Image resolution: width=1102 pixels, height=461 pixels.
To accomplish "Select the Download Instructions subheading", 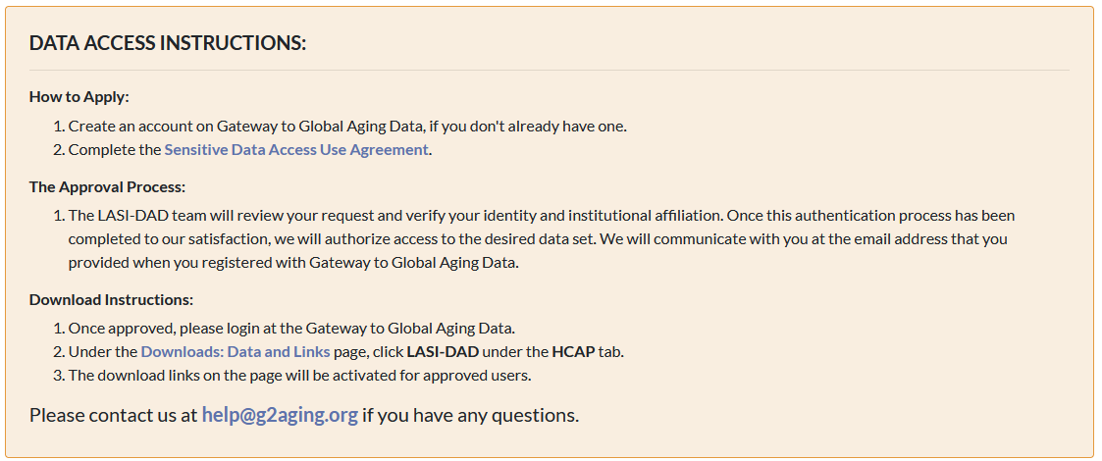I will (111, 300).
